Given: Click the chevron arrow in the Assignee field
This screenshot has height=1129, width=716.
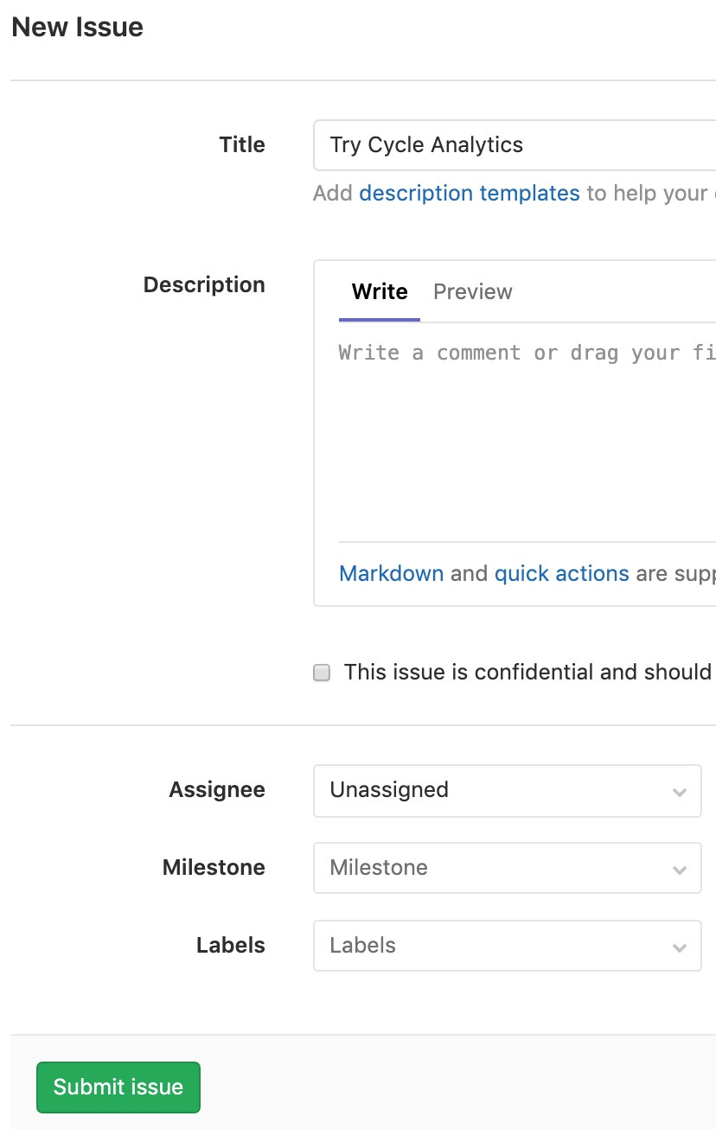Looking at the screenshot, I should (x=679, y=792).
